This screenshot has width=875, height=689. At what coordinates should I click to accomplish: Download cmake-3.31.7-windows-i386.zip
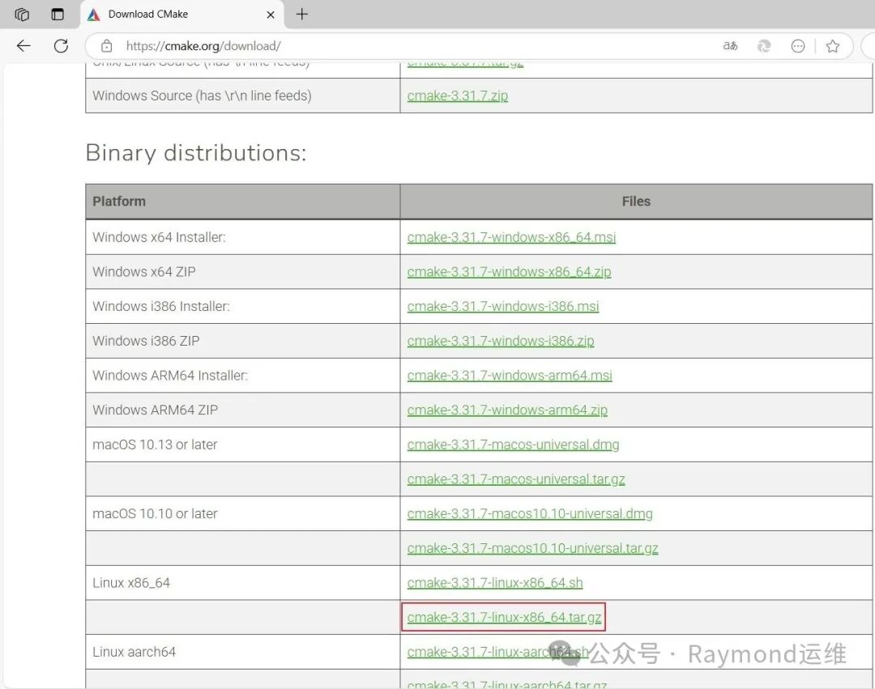(x=501, y=341)
